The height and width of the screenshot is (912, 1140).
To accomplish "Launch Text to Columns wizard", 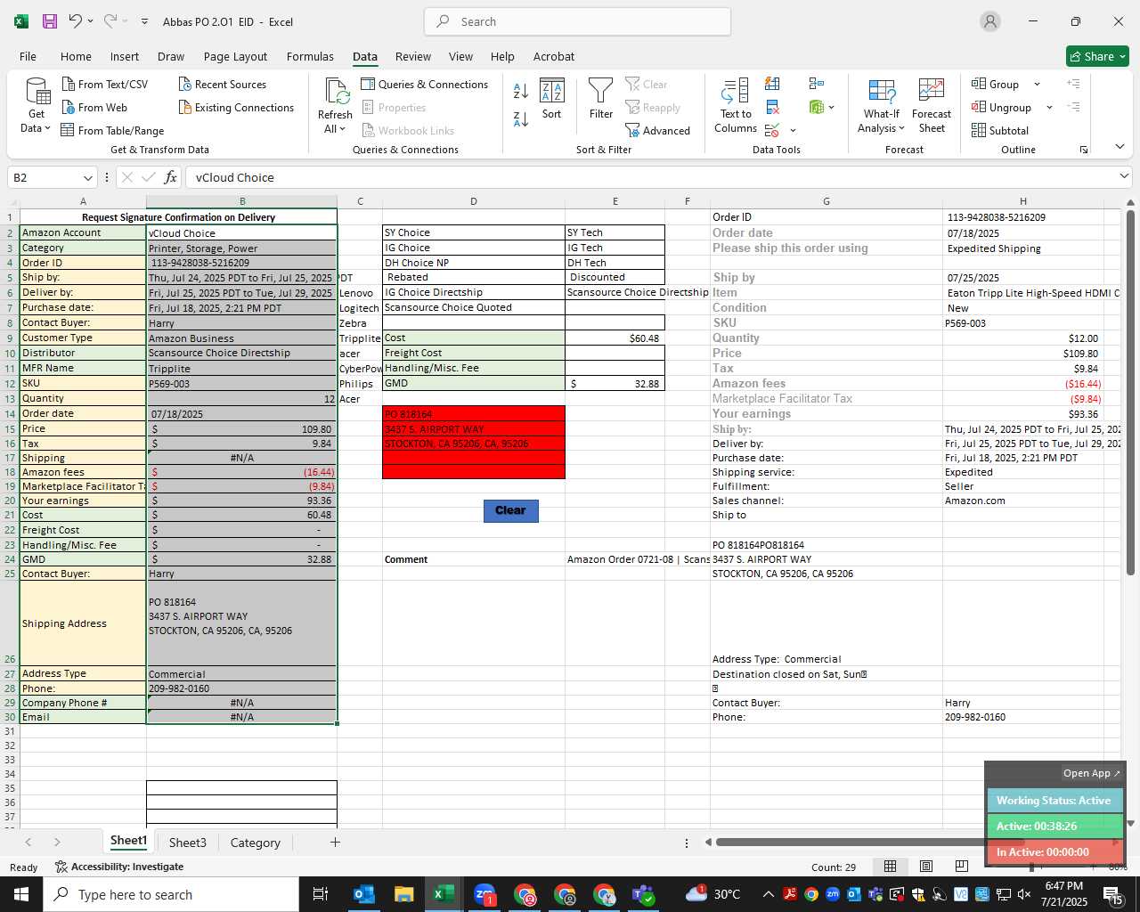I will point(736,106).
